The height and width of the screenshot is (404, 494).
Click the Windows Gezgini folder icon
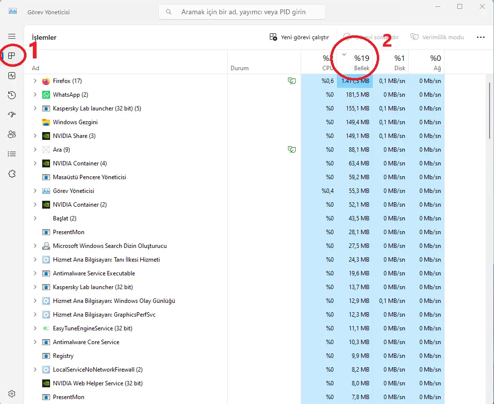[46, 122]
